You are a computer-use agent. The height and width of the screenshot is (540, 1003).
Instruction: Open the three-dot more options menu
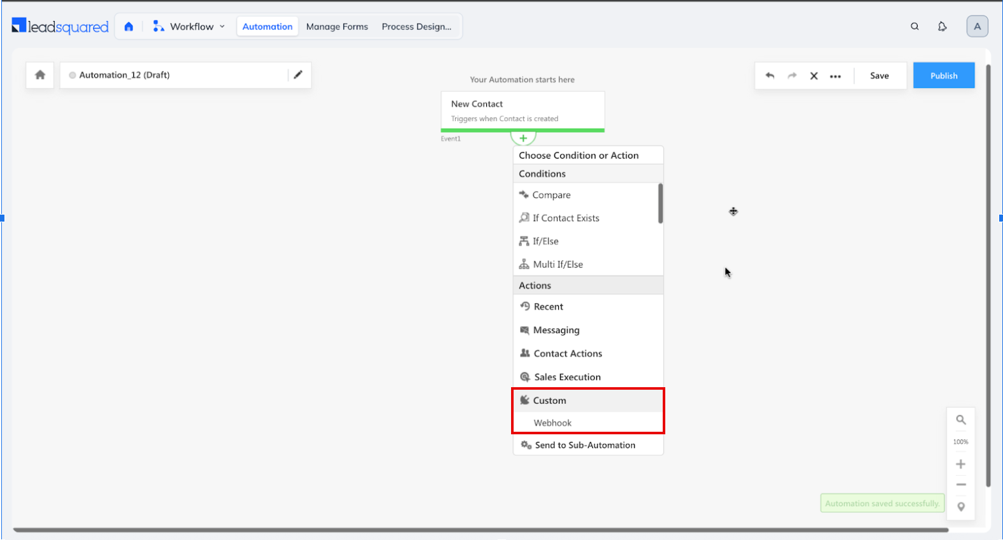(835, 76)
